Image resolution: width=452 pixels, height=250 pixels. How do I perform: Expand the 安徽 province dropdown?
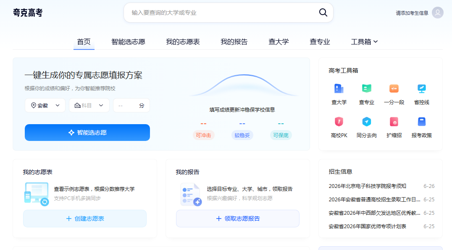coord(45,105)
